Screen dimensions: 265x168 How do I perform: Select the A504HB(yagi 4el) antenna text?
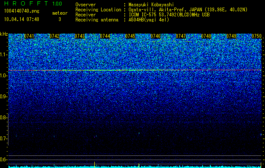click(x=149, y=20)
